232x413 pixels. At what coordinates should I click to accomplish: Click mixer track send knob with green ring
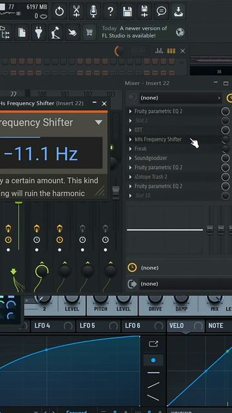42,271
